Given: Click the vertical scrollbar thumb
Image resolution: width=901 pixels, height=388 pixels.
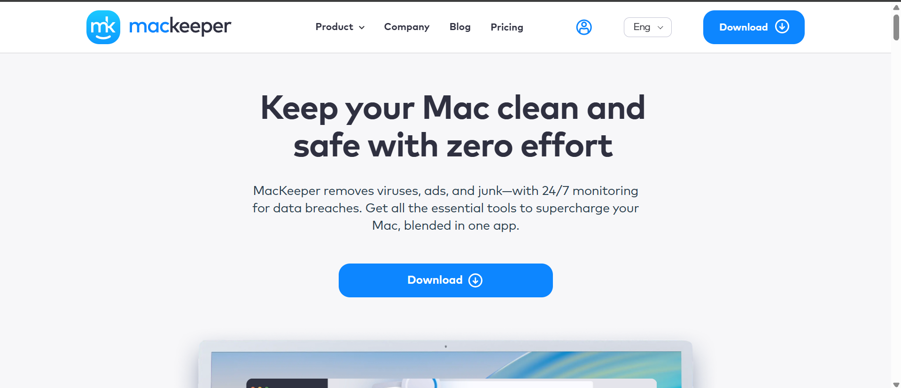Looking at the screenshot, I should [x=896, y=27].
